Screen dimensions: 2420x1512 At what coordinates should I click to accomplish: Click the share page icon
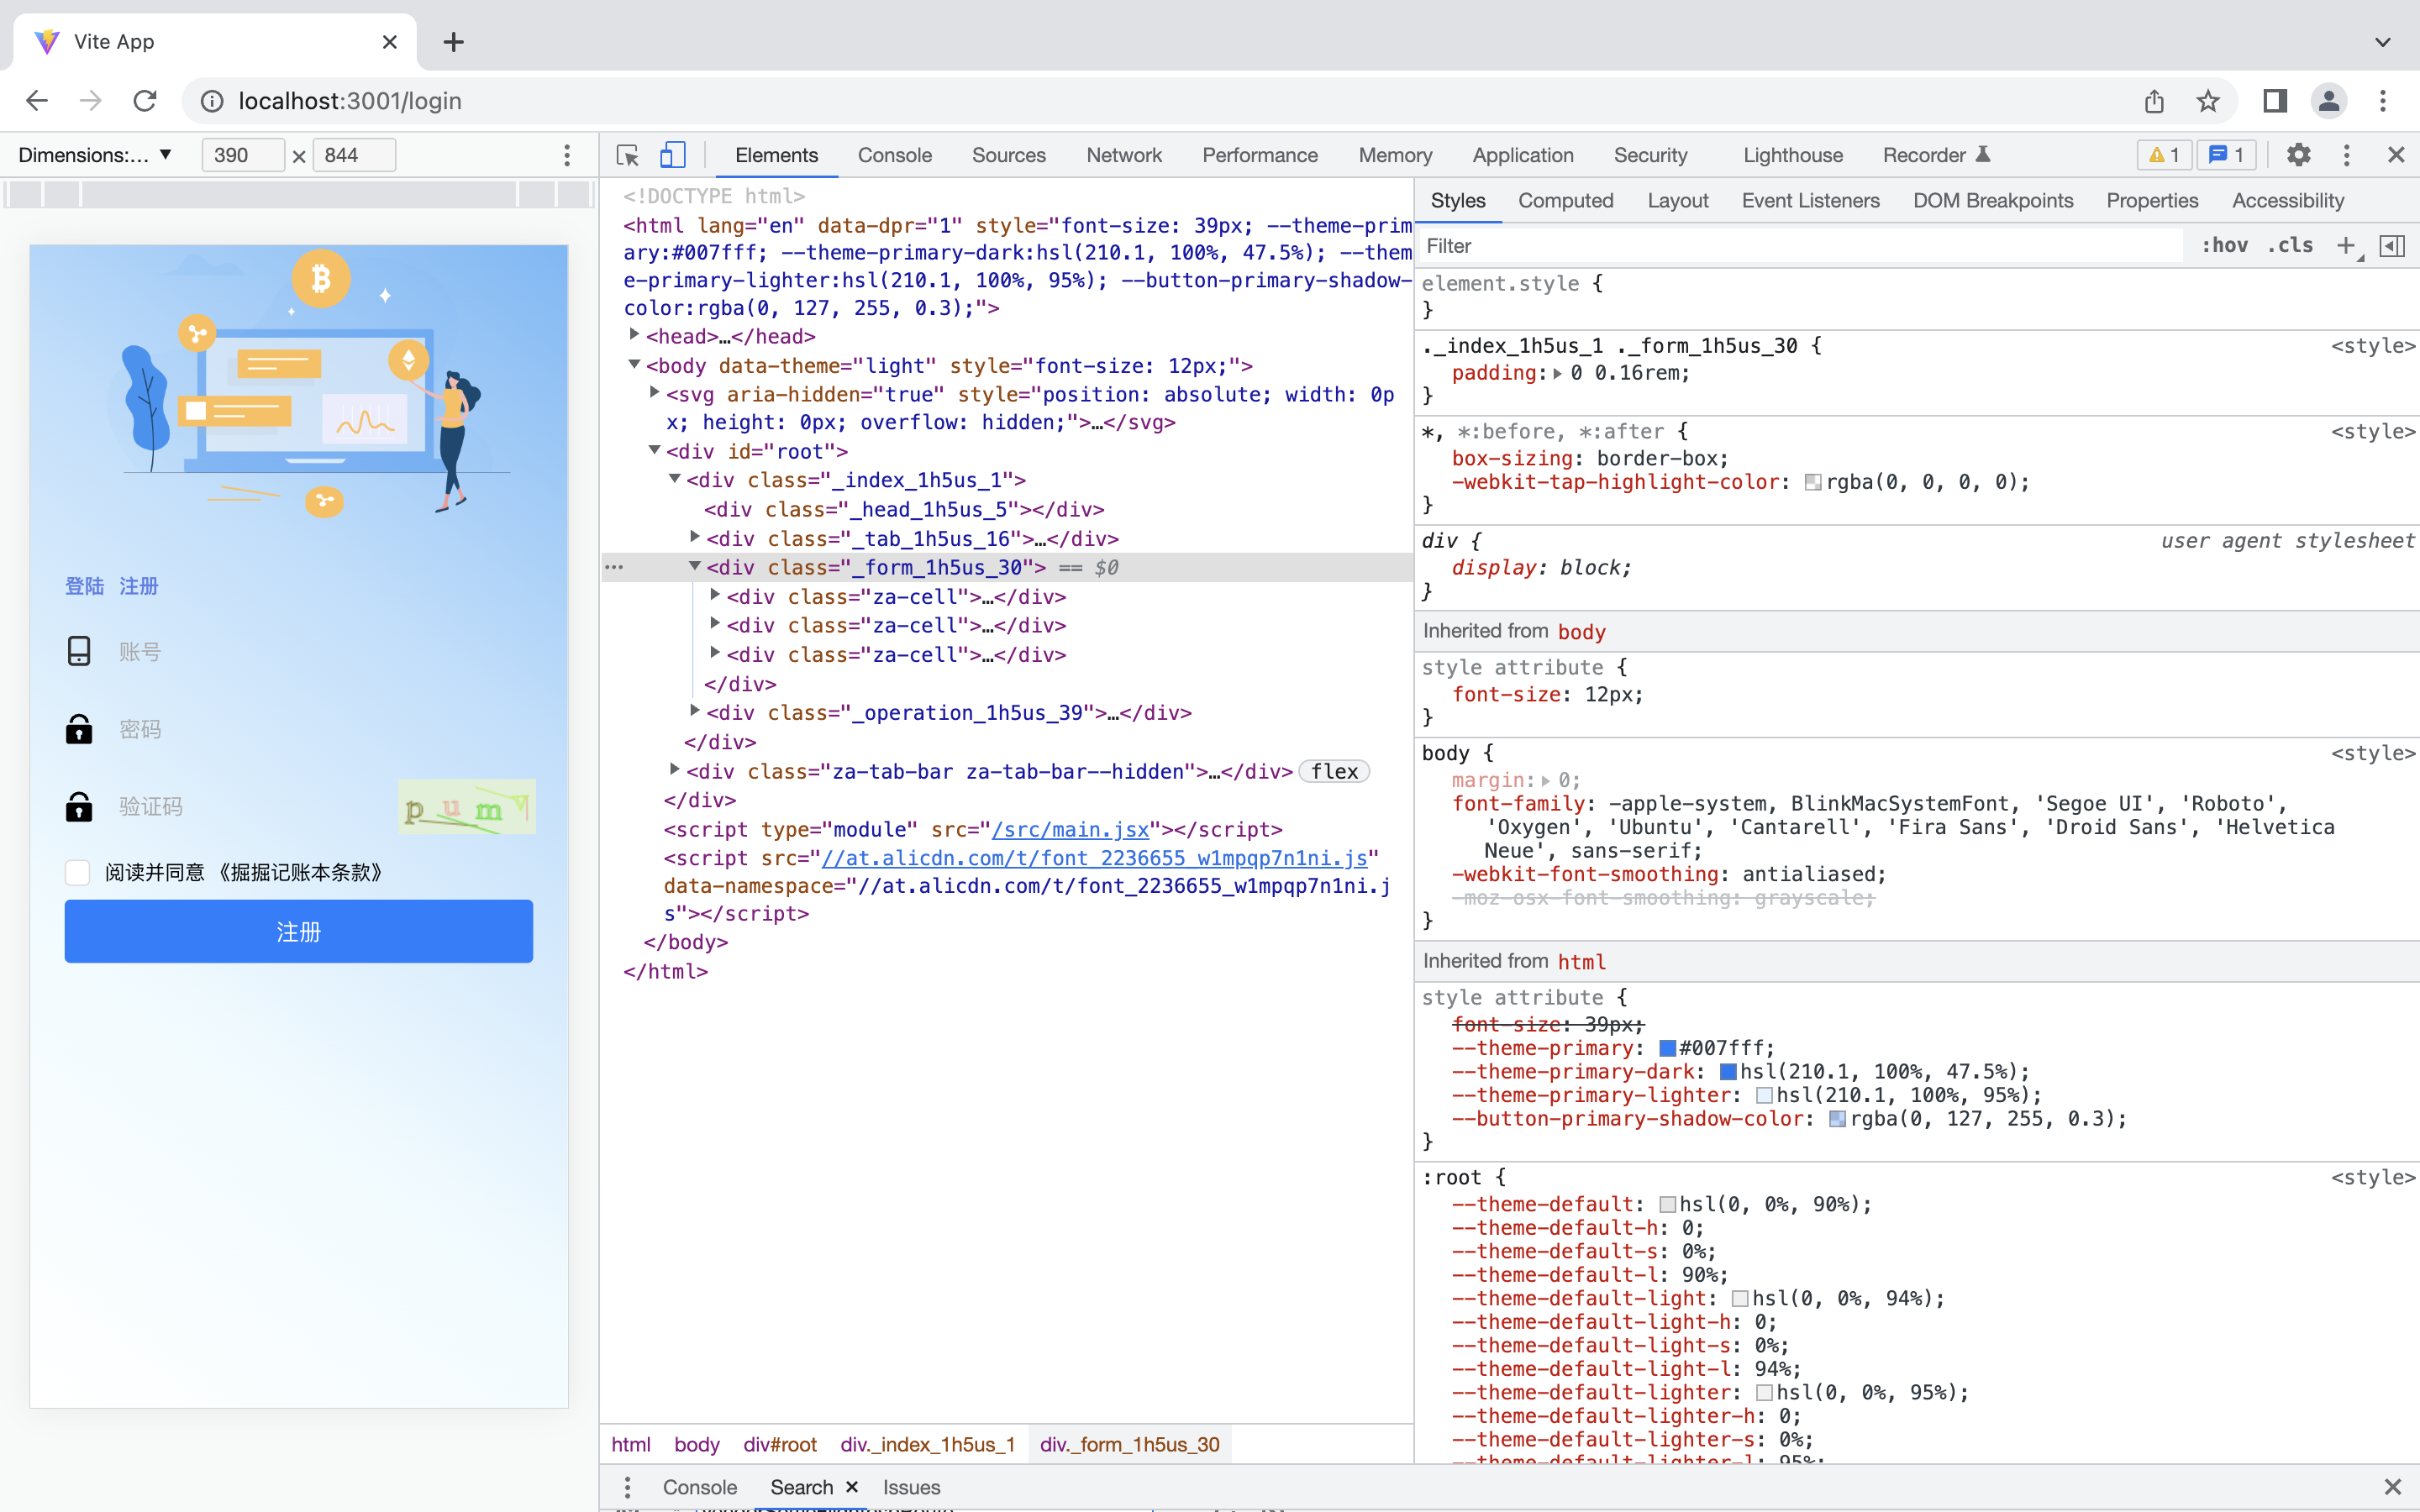click(2154, 101)
